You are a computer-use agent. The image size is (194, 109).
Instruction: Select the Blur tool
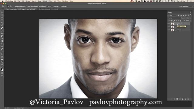click(x=2, y=44)
